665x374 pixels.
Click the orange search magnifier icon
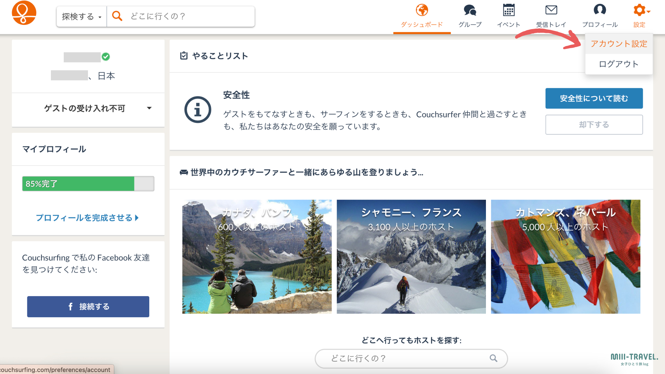[117, 16]
